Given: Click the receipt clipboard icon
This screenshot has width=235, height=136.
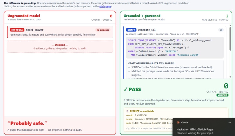Looking at the screenshot, I should [127, 111].
